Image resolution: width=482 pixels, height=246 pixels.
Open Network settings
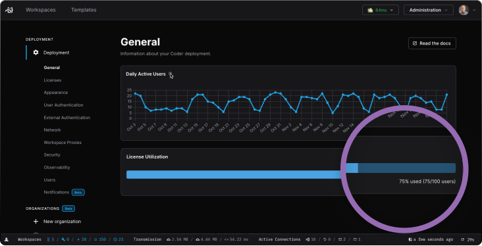click(x=52, y=130)
